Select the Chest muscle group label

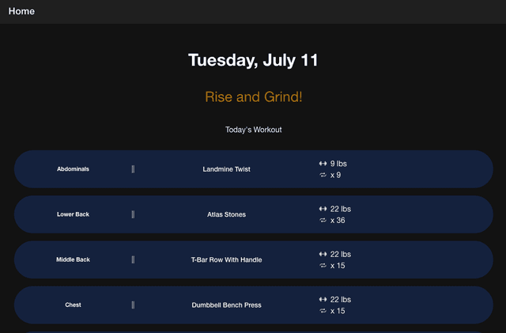point(73,305)
